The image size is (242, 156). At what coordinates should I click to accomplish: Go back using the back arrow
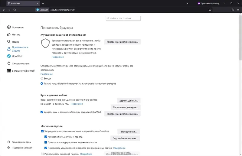pos(4,10)
